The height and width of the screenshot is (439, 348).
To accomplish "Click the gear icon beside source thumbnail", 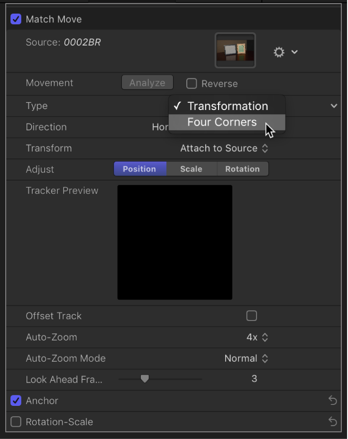I will point(279,52).
